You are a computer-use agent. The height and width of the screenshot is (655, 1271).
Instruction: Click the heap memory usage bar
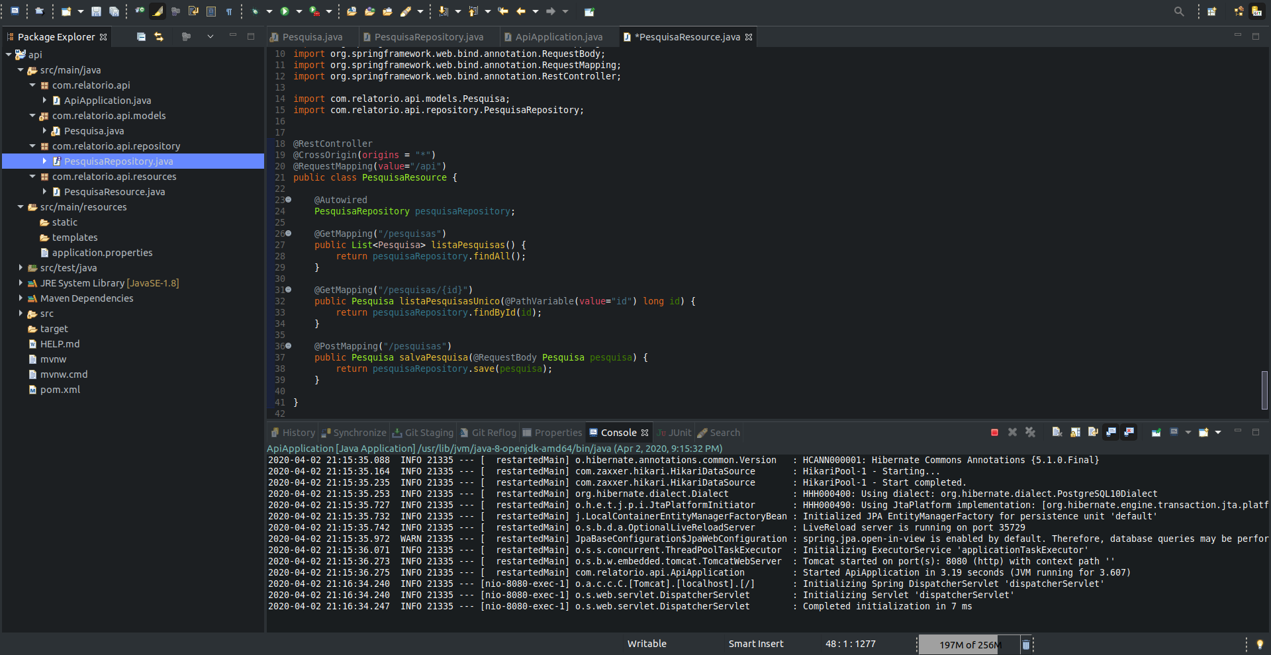(968, 644)
